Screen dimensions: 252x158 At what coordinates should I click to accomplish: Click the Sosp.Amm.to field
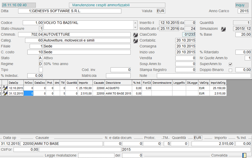coord(185,64)
